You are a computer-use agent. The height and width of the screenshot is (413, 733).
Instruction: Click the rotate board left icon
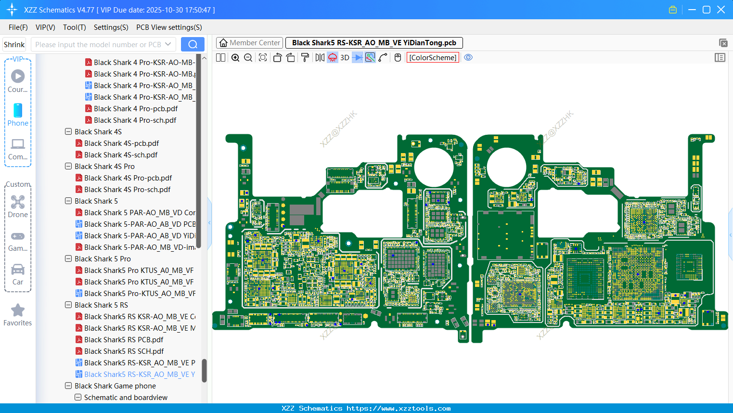tap(277, 57)
